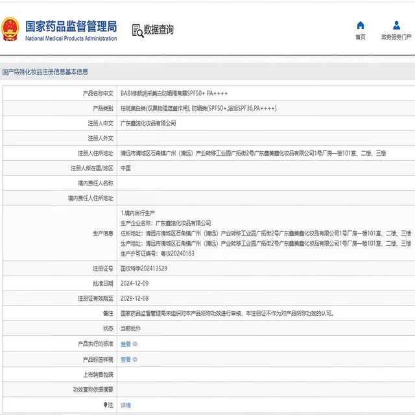The height and width of the screenshot is (415, 415).
Task: Click 生产企业名称 line in production info
Action: (x=166, y=223)
